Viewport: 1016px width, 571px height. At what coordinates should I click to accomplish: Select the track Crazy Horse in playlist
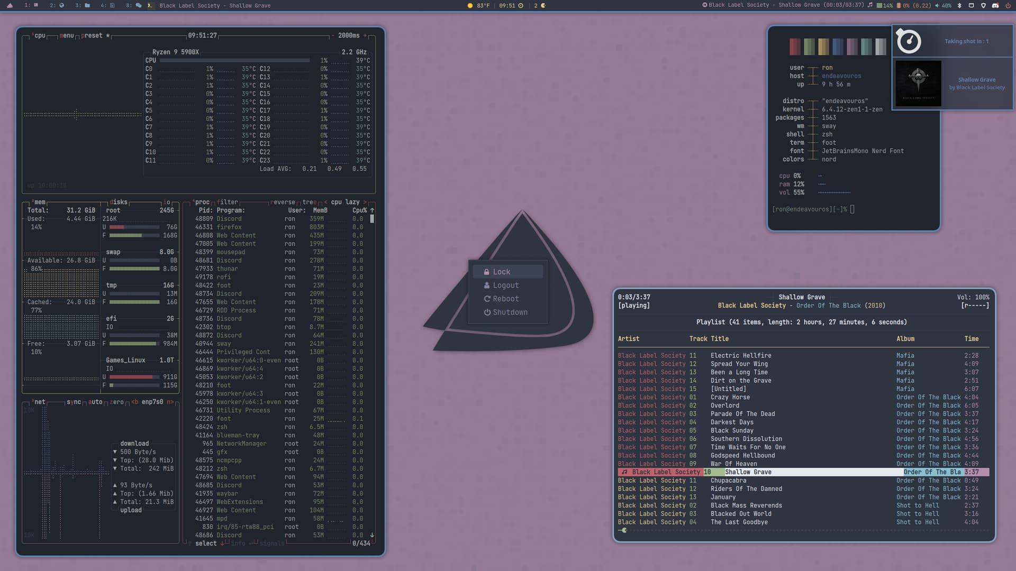tap(803, 397)
